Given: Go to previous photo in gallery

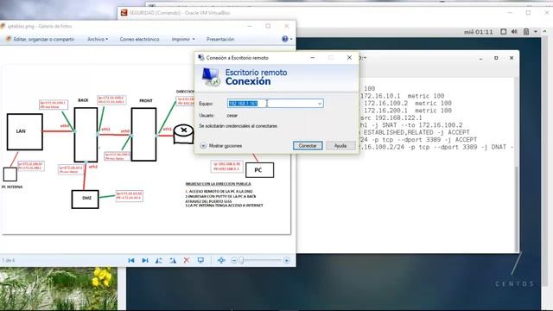Looking at the screenshot, I should 131,260.
